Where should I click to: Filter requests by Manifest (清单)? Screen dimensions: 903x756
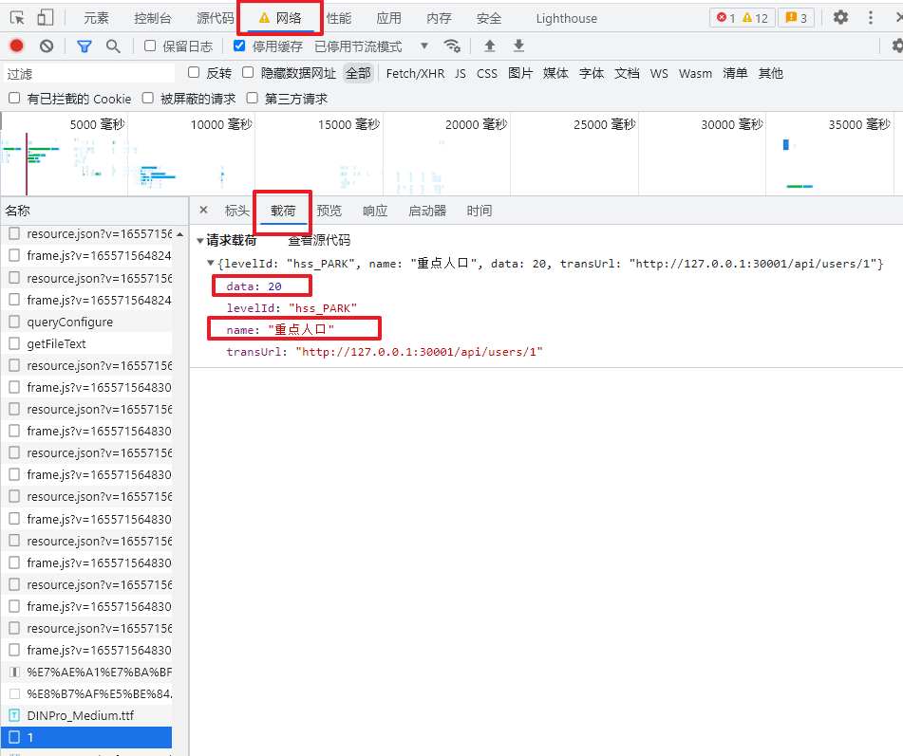click(736, 73)
